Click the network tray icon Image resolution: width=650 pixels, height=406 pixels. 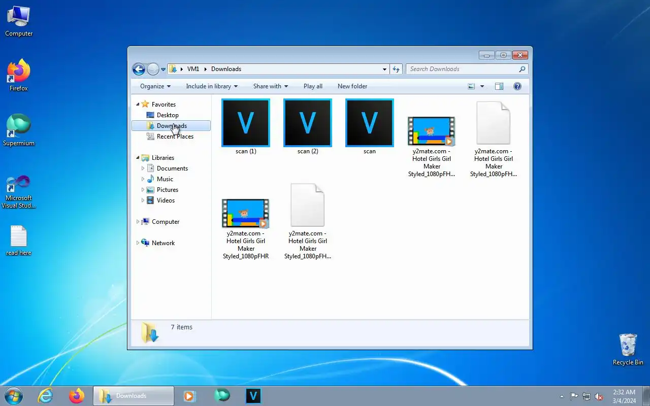pos(587,396)
